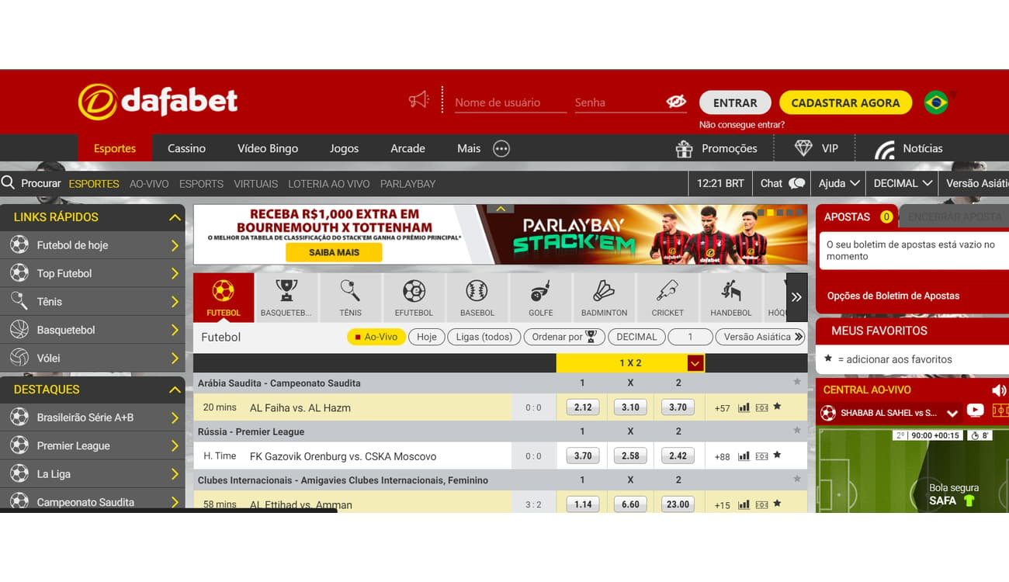Open Opções de Boletim de Apostas
Viewport: 1009px width, 582px height.
click(893, 296)
